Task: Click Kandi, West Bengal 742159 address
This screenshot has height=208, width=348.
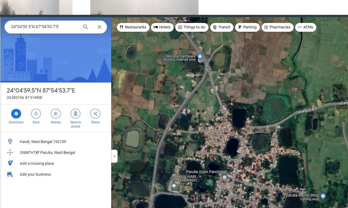Action: pos(43,141)
